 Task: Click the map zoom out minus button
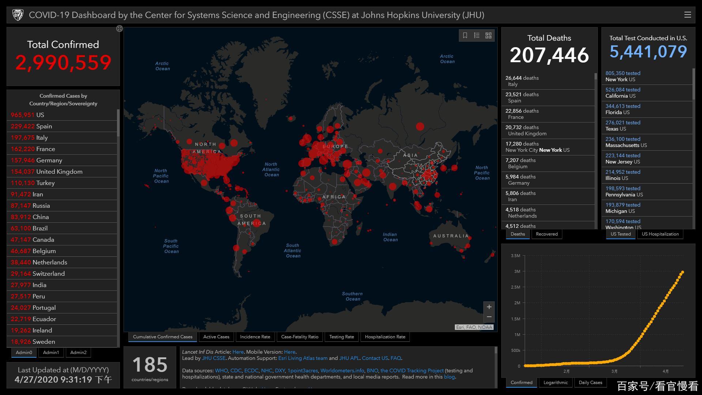pos(489,317)
